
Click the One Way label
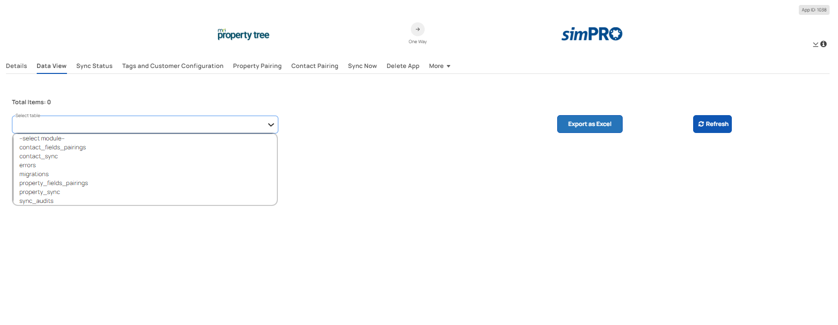pyautogui.click(x=418, y=42)
